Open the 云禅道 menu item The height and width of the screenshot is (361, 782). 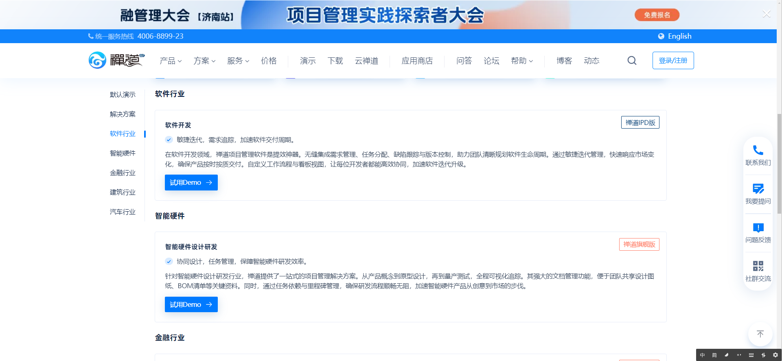366,61
